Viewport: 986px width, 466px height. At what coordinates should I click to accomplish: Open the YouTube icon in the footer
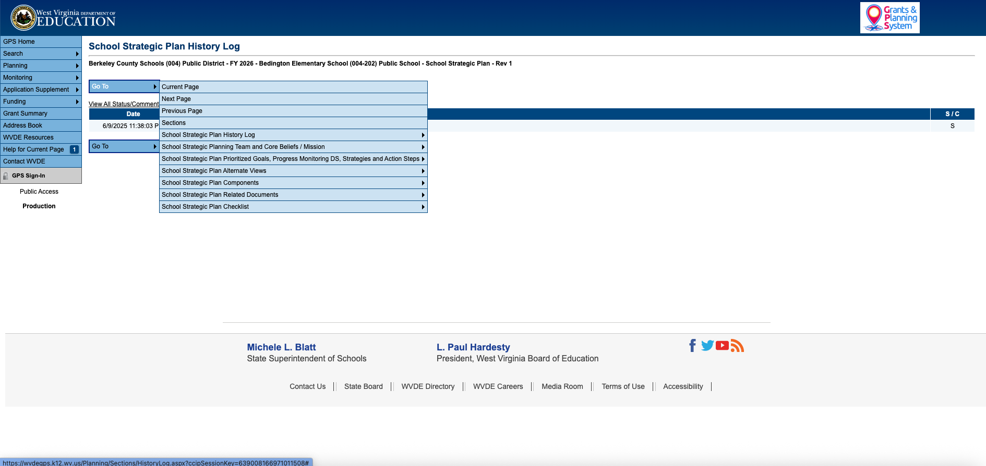coord(722,346)
